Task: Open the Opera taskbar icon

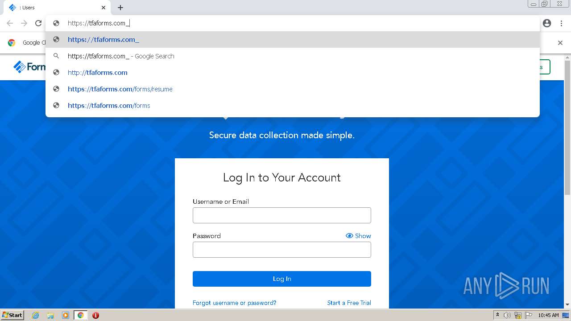Action: (95, 315)
